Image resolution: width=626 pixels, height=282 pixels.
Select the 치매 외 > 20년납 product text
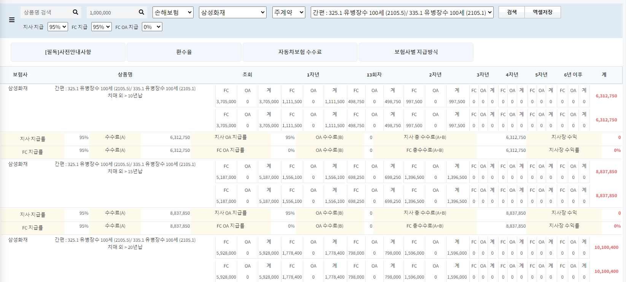(x=125, y=247)
